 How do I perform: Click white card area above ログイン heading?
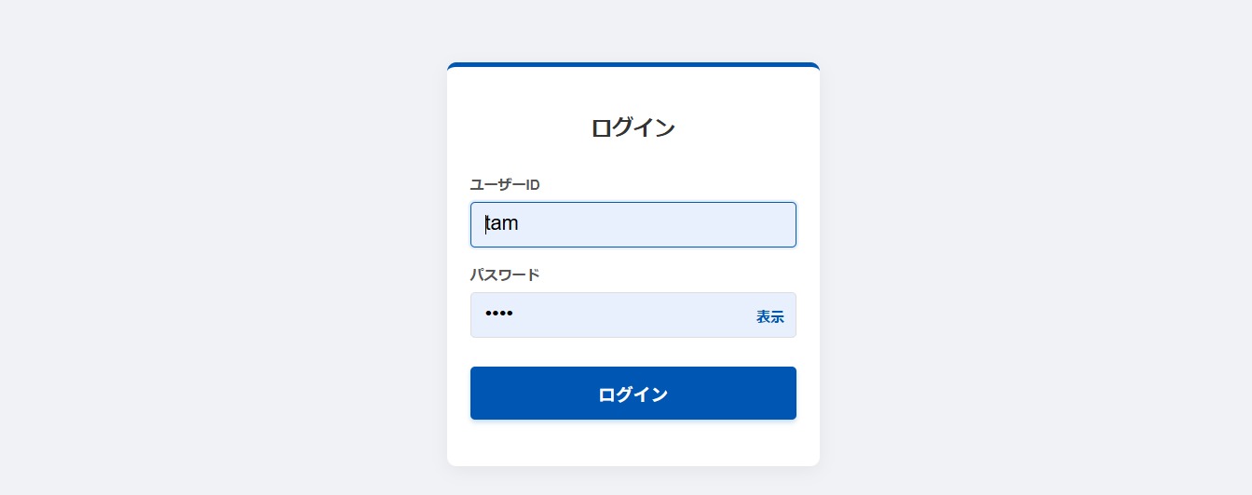[633, 89]
